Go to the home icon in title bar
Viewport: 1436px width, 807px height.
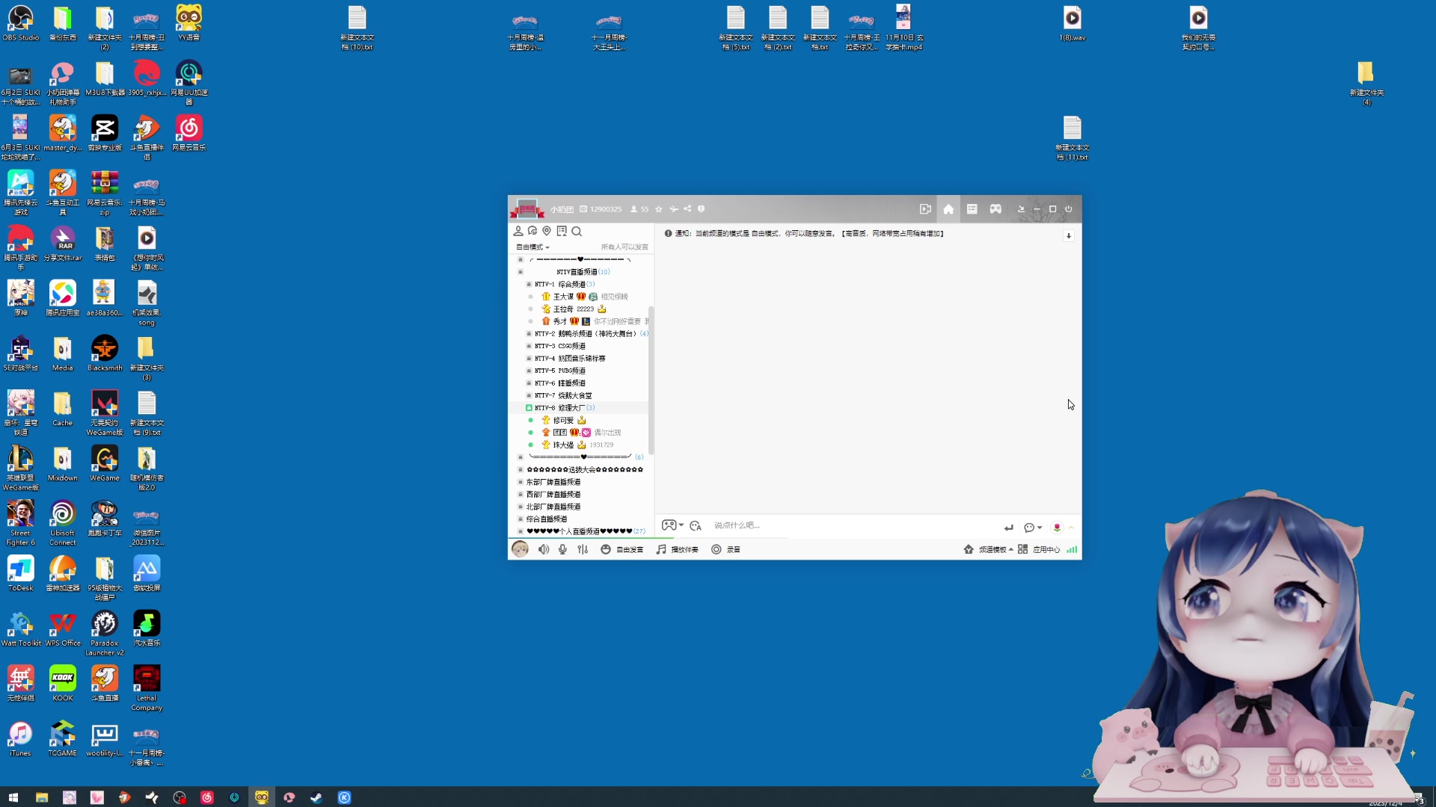point(948,209)
